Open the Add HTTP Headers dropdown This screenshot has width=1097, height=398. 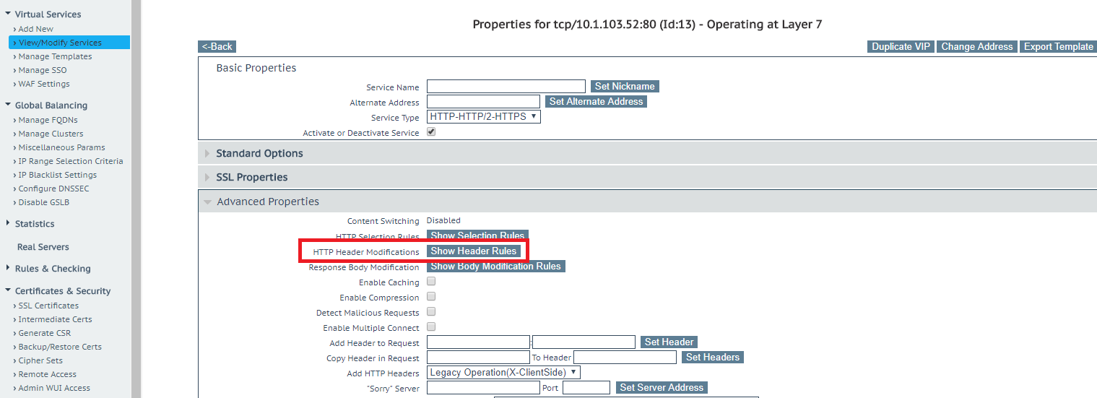[x=503, y=373]
